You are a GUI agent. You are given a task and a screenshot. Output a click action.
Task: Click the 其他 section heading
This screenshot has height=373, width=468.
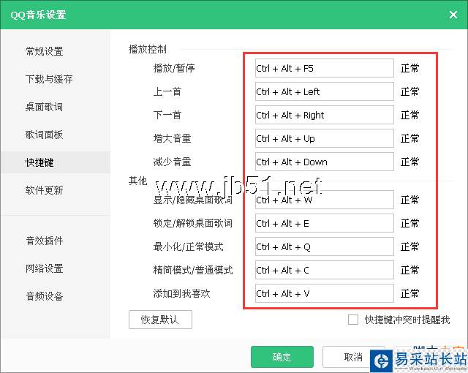tap(138, 181)
